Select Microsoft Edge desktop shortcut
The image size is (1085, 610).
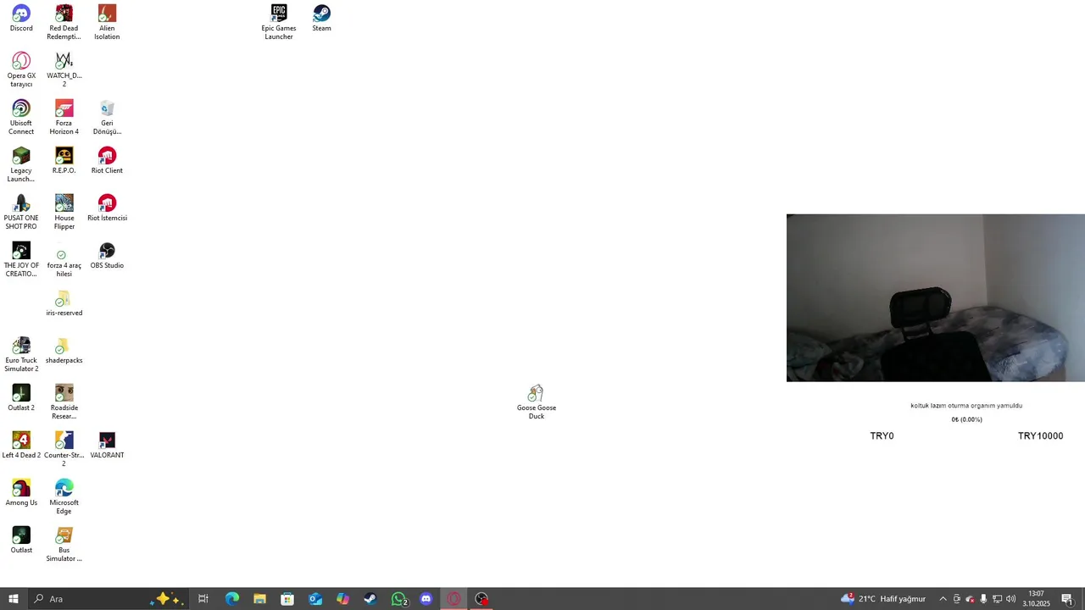[64, 497]
